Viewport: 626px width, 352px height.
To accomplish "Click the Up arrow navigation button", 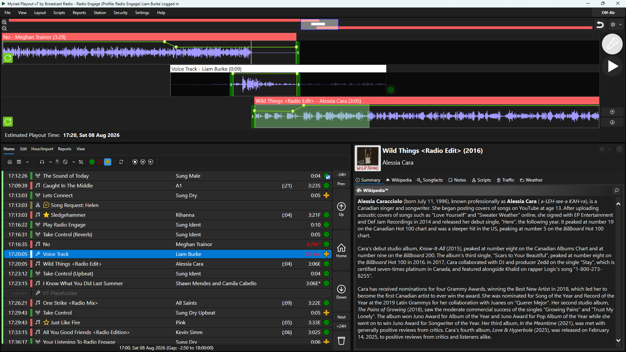I will [x=341, y=209].
